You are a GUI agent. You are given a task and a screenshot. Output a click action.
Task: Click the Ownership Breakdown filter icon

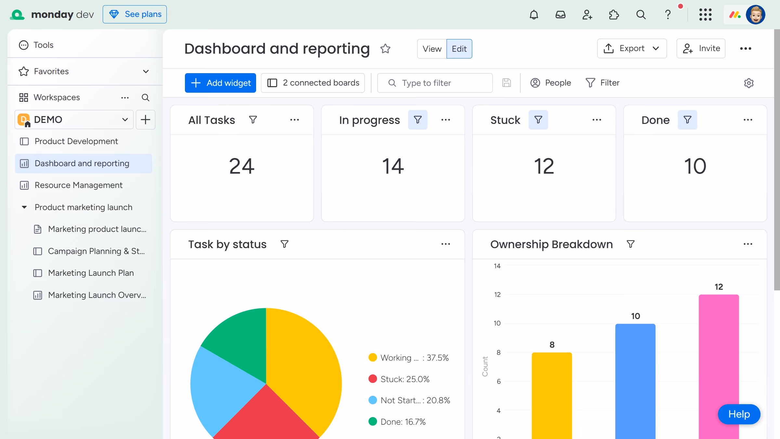[630, 244]
